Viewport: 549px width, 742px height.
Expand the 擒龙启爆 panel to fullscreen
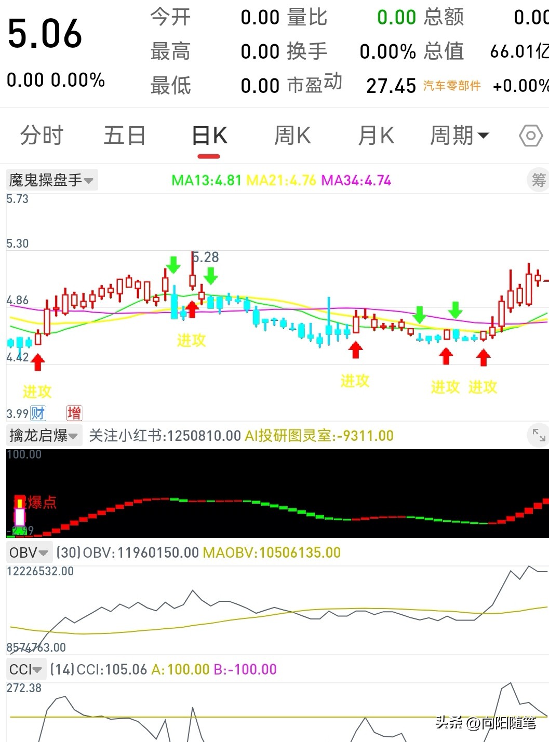539,436
